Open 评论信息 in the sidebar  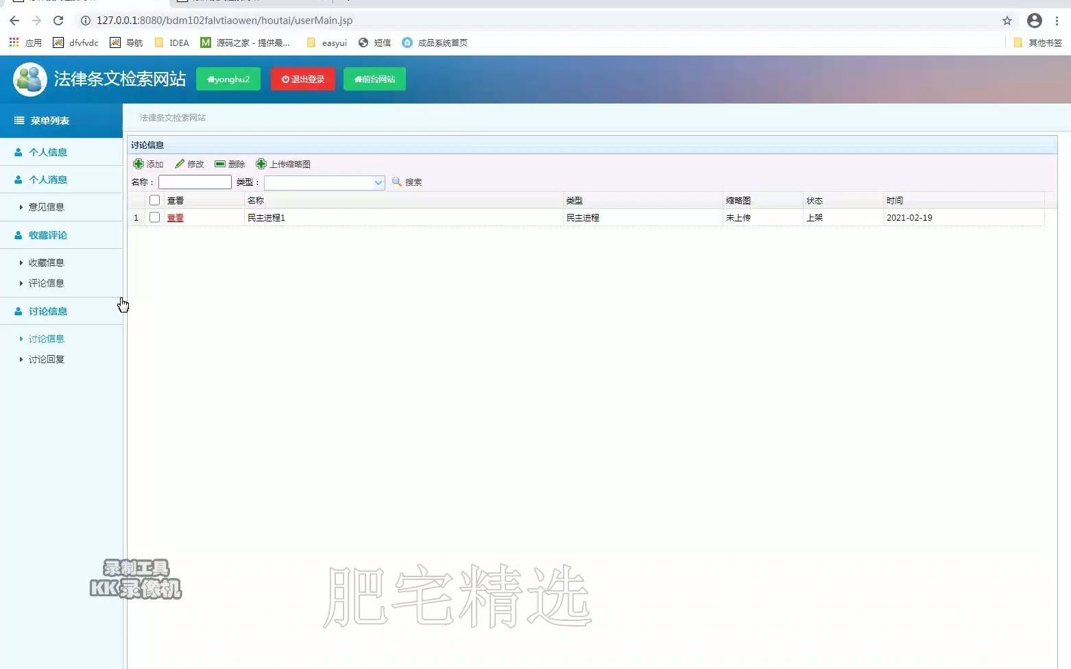(x=46, y=283)
